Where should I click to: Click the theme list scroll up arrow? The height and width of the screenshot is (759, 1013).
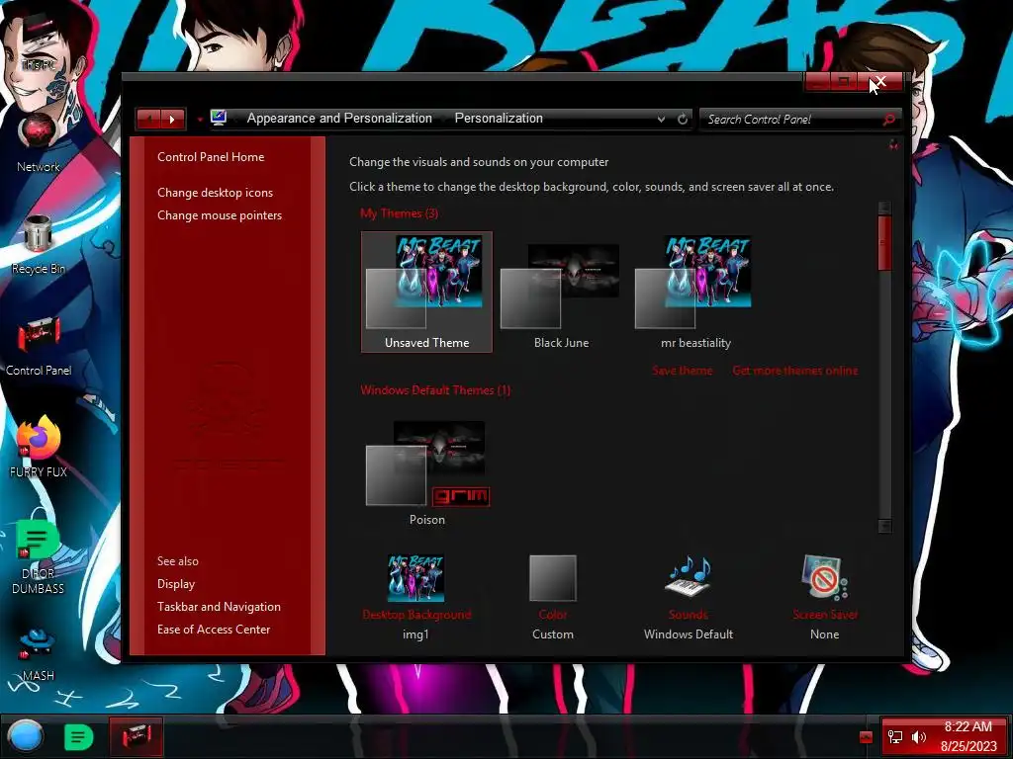(885, 208)
